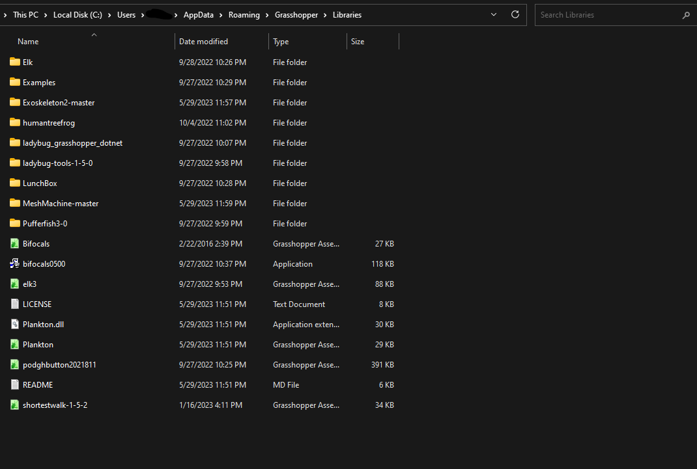This screenshot has width=697, height=469.
Task: Click the README file icon
Action: tap(15, 384)
